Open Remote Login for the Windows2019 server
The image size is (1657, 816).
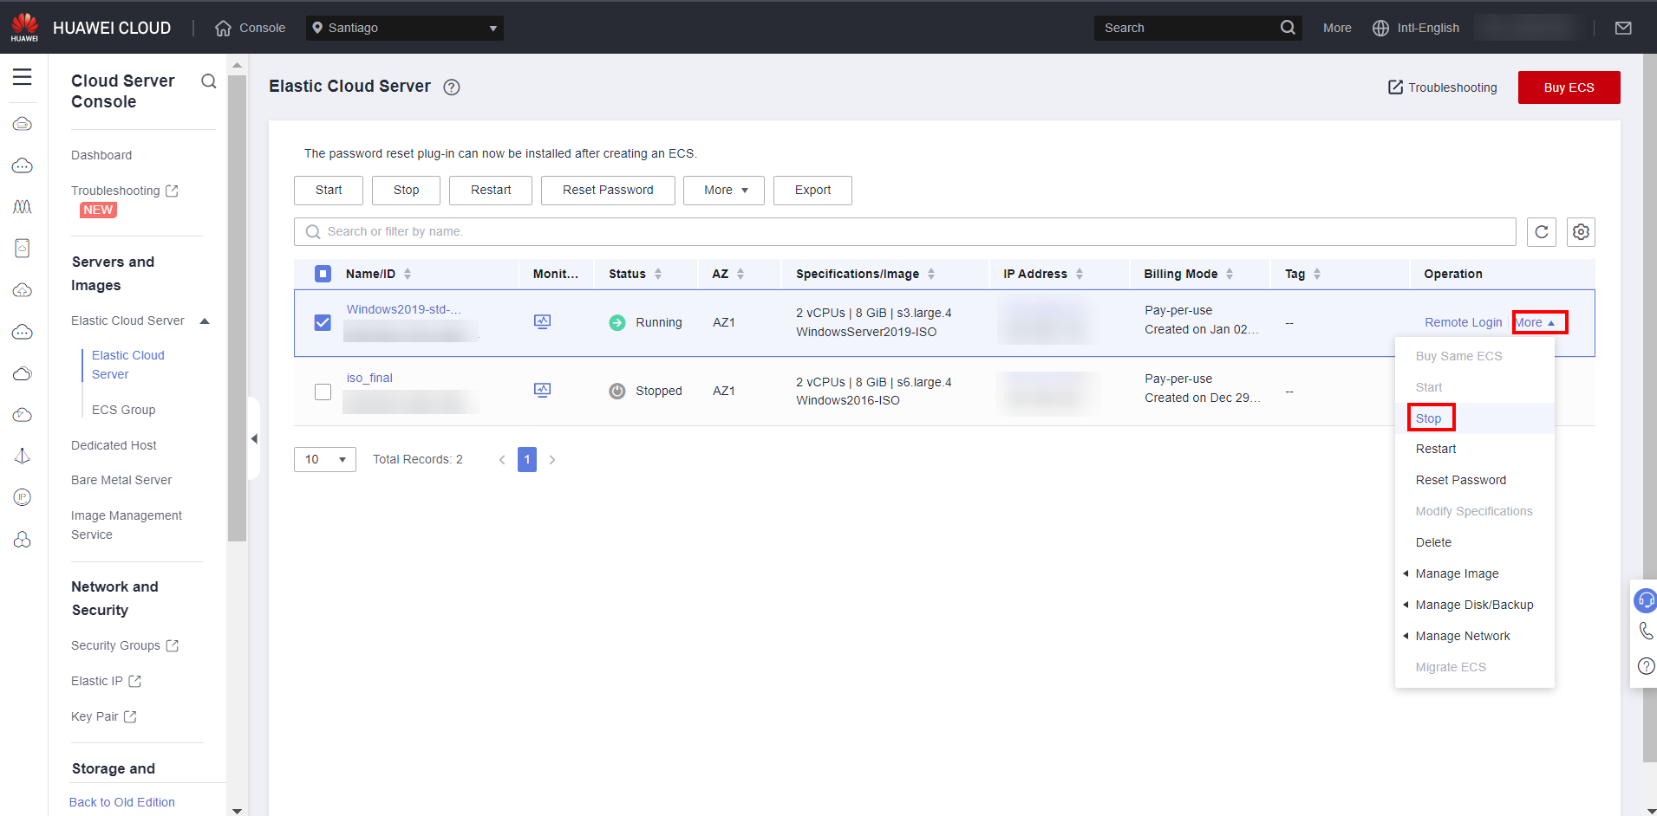pos(1463,322)
